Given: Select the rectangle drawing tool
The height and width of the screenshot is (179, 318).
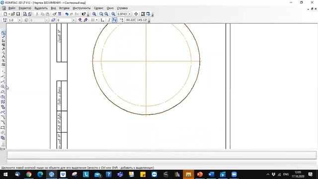Looking at the screenshot, I should (x=3, y=128).
